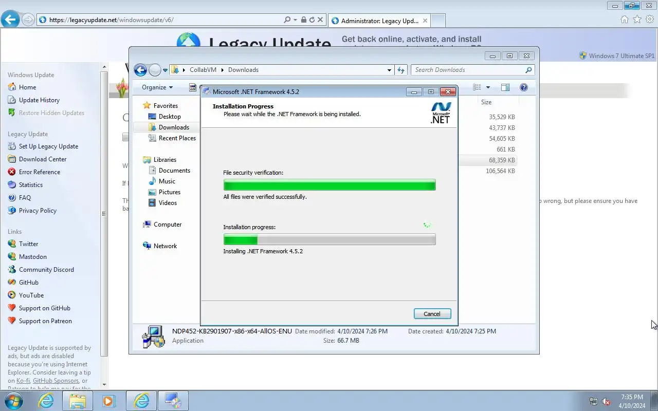Expand the Change your view dropdown arrow
The image size is (658, 411).
[488, 87]
